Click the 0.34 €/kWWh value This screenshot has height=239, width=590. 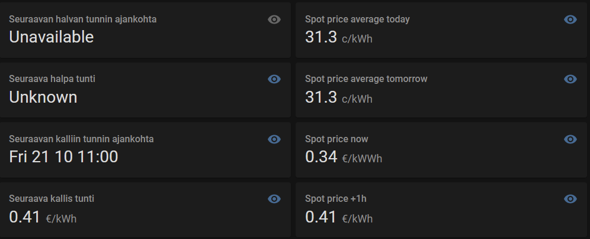pos(344,157)
